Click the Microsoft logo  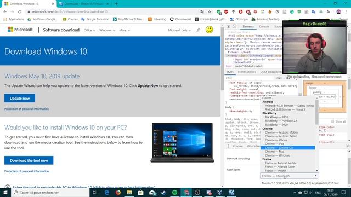click(x=20, y=30)
